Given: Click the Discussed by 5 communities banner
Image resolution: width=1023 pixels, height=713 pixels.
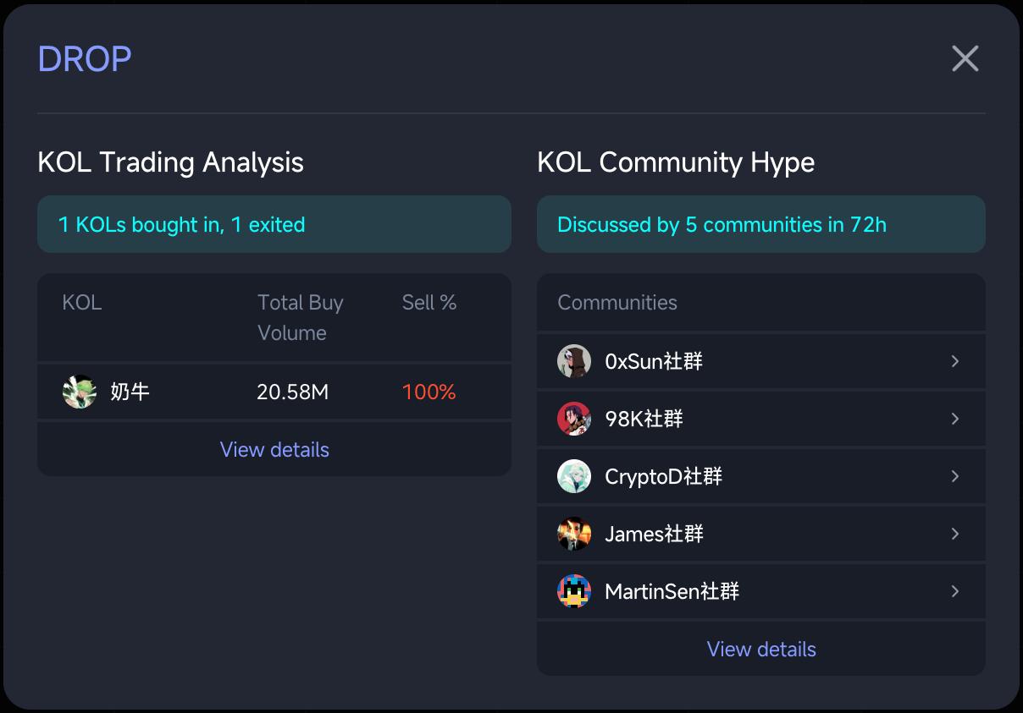Looking at the screenshot, I should click(722, 225).
